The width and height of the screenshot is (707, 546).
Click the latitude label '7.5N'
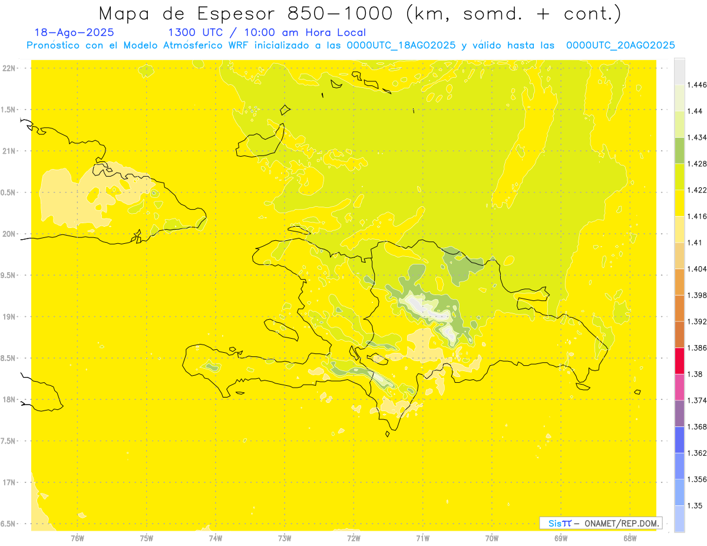click(8, 441)
